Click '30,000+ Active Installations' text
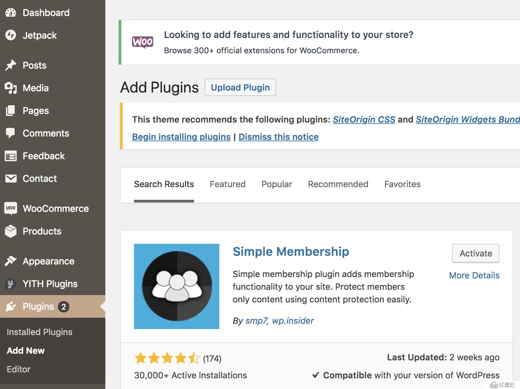 (190, 375)
